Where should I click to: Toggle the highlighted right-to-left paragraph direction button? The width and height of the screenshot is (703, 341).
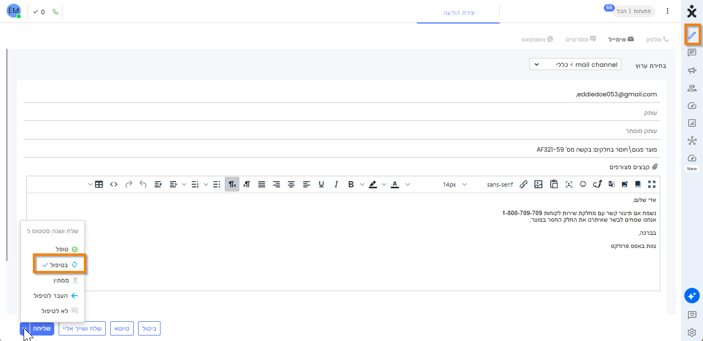232,184
